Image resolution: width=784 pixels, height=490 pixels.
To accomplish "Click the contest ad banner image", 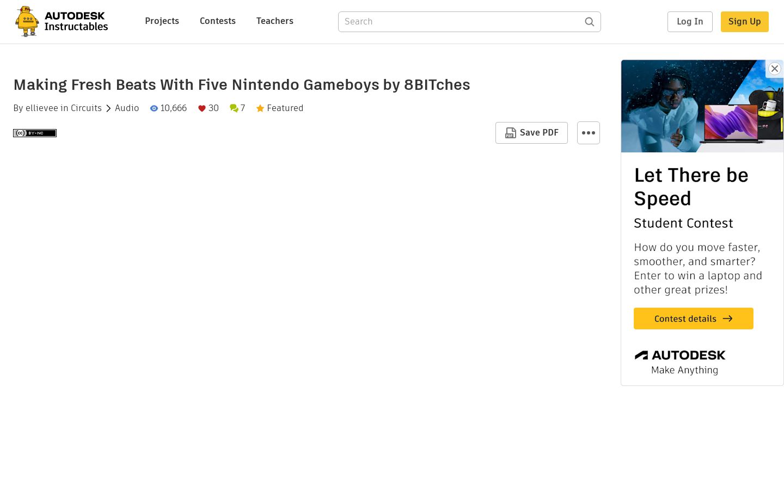I will coord(702,106).
